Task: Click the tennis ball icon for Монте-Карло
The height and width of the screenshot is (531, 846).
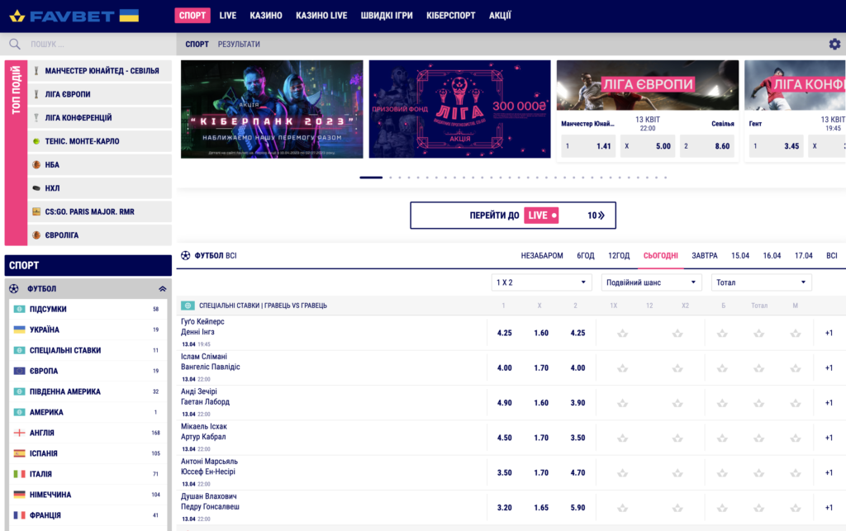Action: [36, 141]
